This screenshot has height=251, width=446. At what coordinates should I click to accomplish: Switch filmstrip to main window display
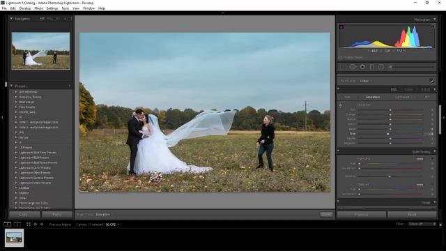(8, 225)
